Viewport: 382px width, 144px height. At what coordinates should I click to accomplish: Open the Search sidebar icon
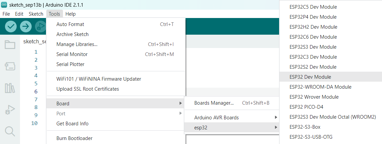pyautogui.click(x=10, y=131)
